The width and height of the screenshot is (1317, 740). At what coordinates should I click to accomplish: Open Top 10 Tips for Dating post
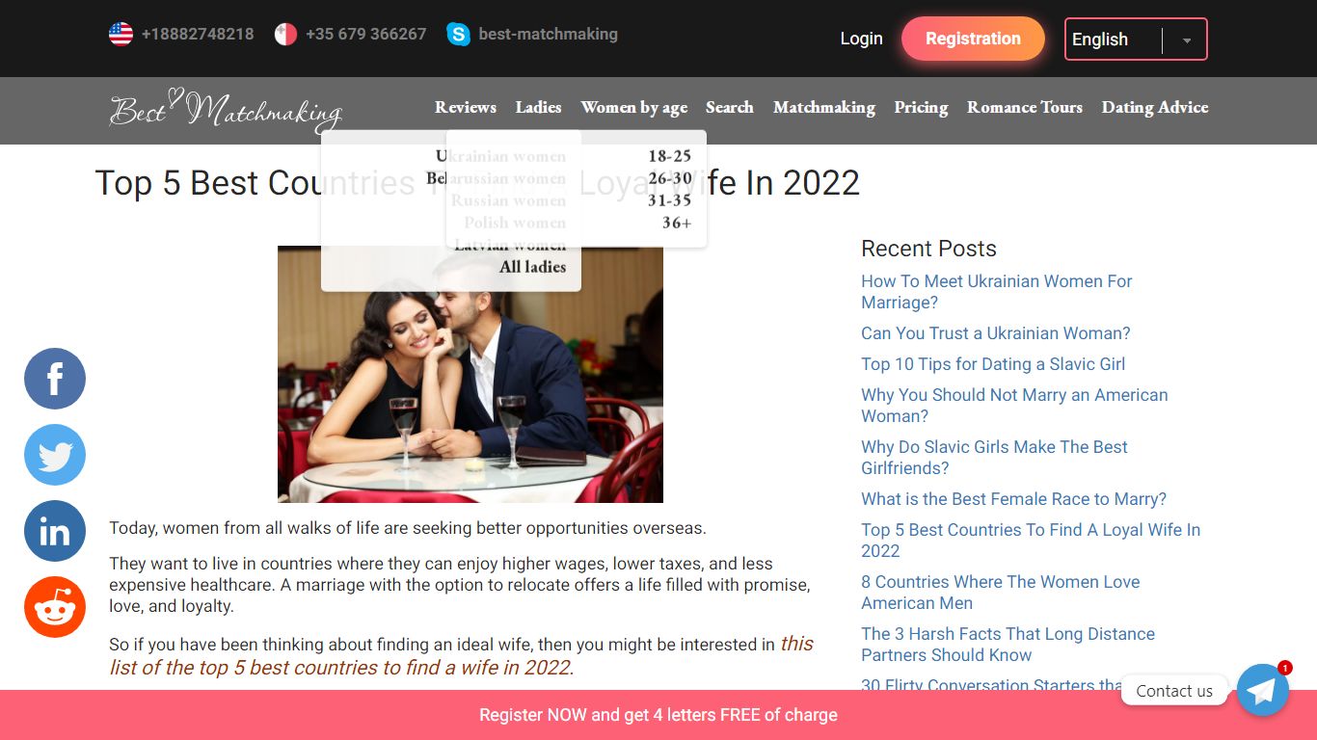click(993, 364)
